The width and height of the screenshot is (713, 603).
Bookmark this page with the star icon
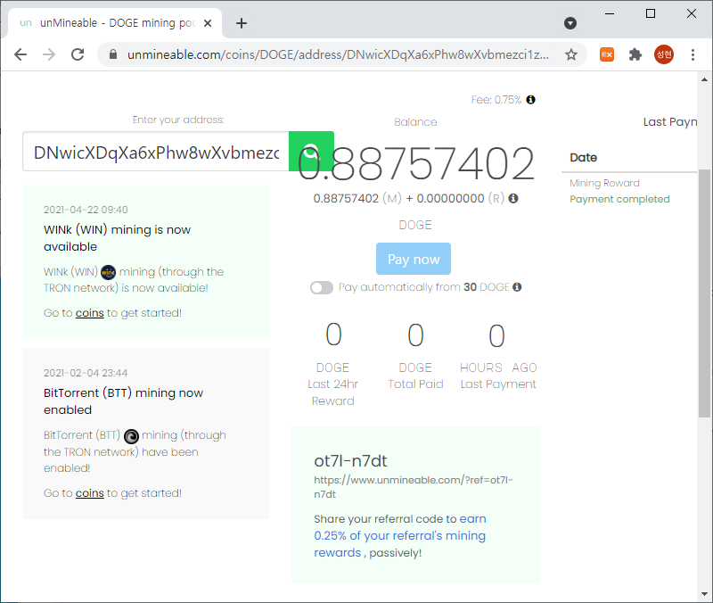click(571, 54)
